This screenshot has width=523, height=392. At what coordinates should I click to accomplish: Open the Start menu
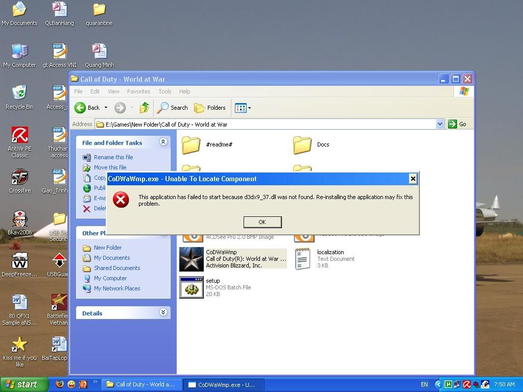[24, 384]
